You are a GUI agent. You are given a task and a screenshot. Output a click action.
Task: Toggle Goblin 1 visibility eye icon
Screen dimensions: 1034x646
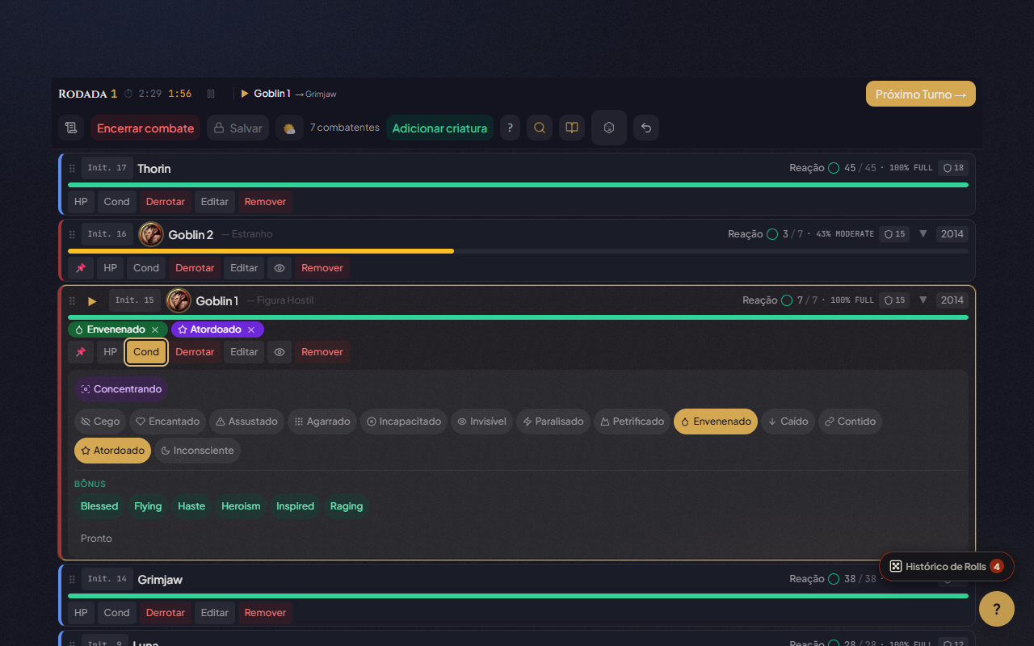point(280,352)
